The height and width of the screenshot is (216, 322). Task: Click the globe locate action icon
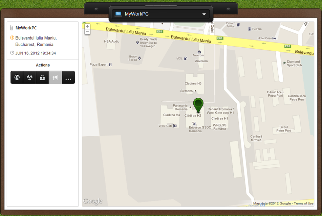point(17,77)
